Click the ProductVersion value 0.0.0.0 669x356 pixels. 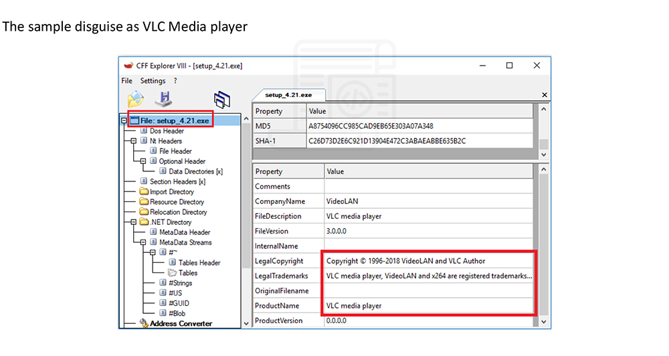click(337, 321)
